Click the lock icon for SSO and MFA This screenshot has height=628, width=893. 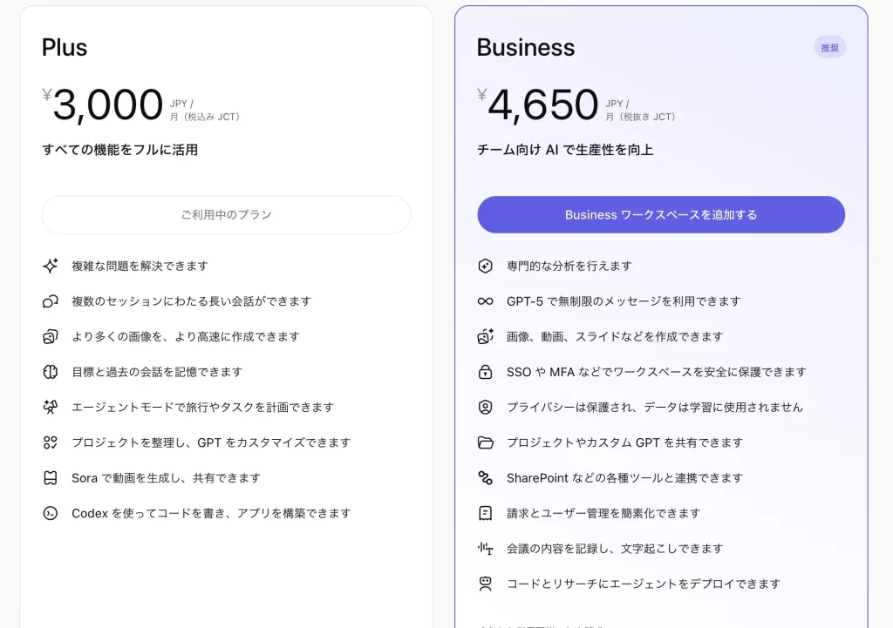(486, 372)
